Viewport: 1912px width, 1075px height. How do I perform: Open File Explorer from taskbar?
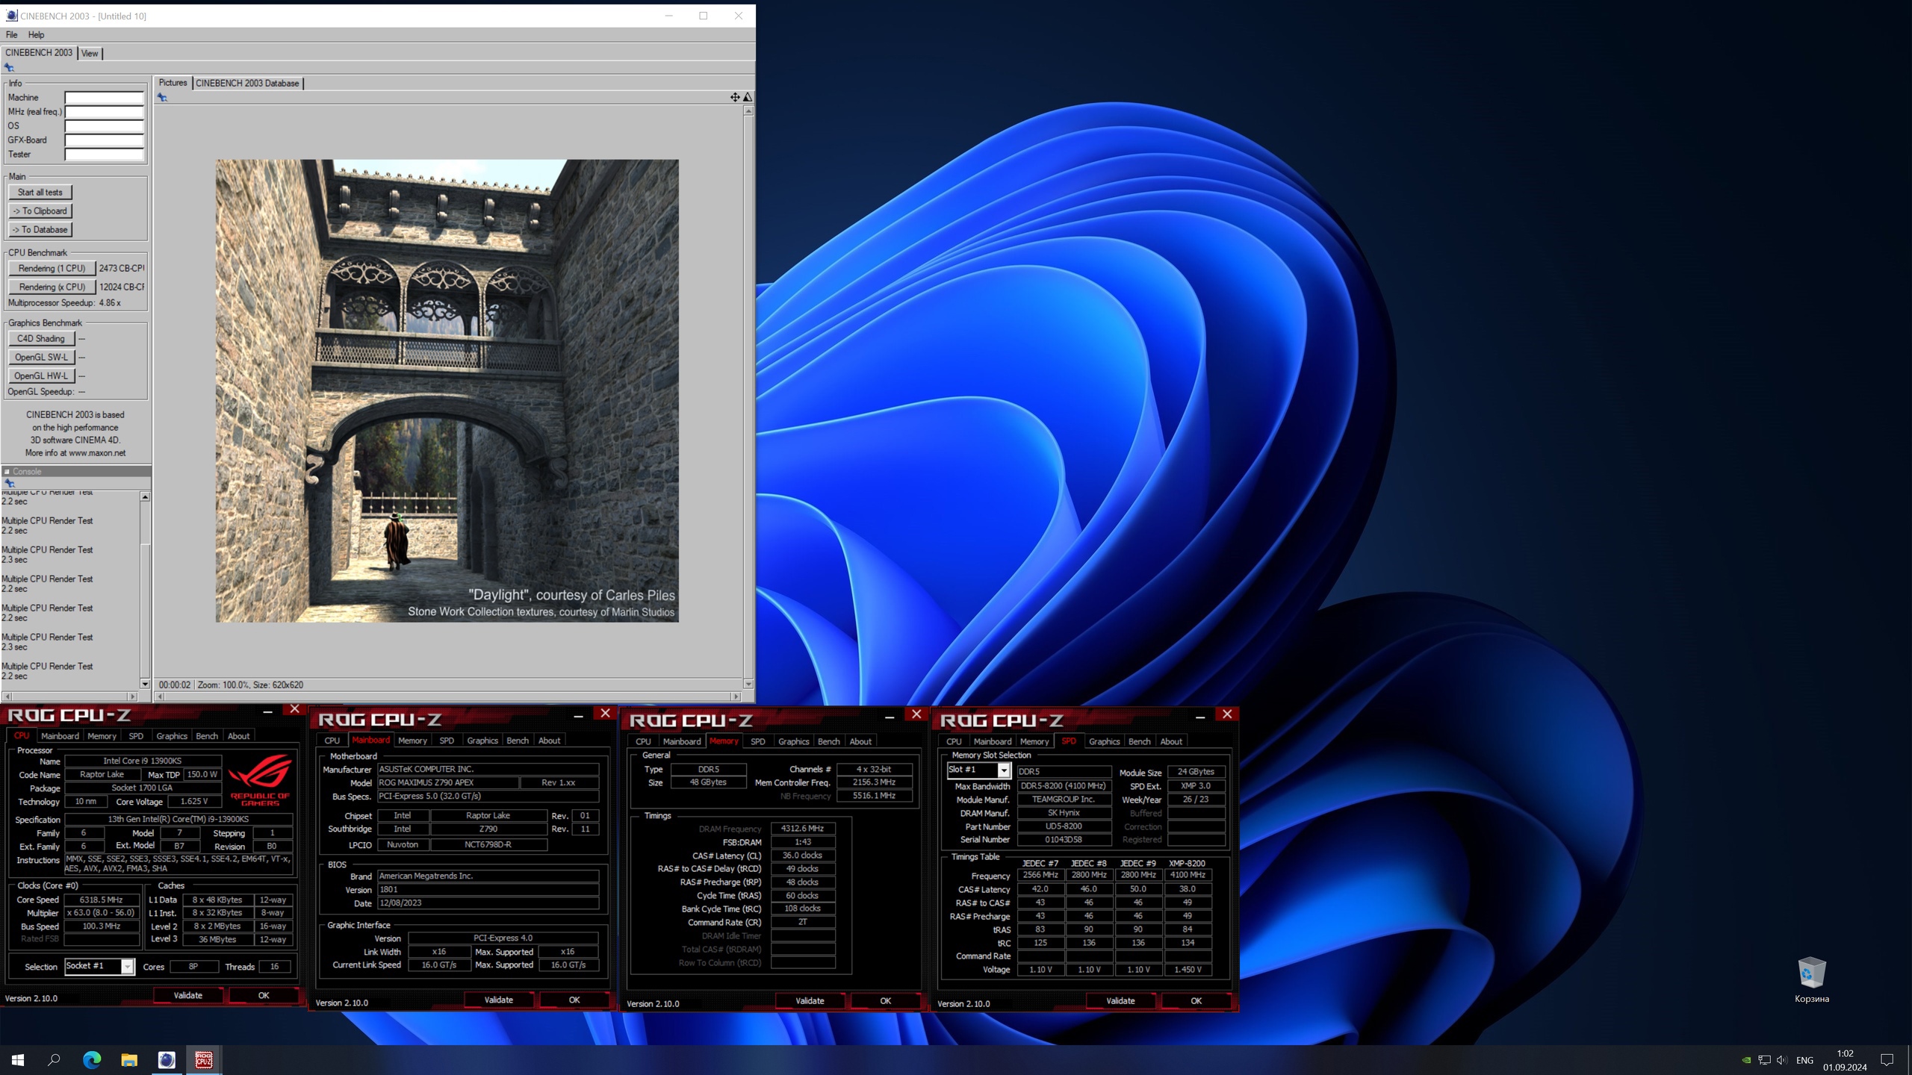[x=129, y=1059]
